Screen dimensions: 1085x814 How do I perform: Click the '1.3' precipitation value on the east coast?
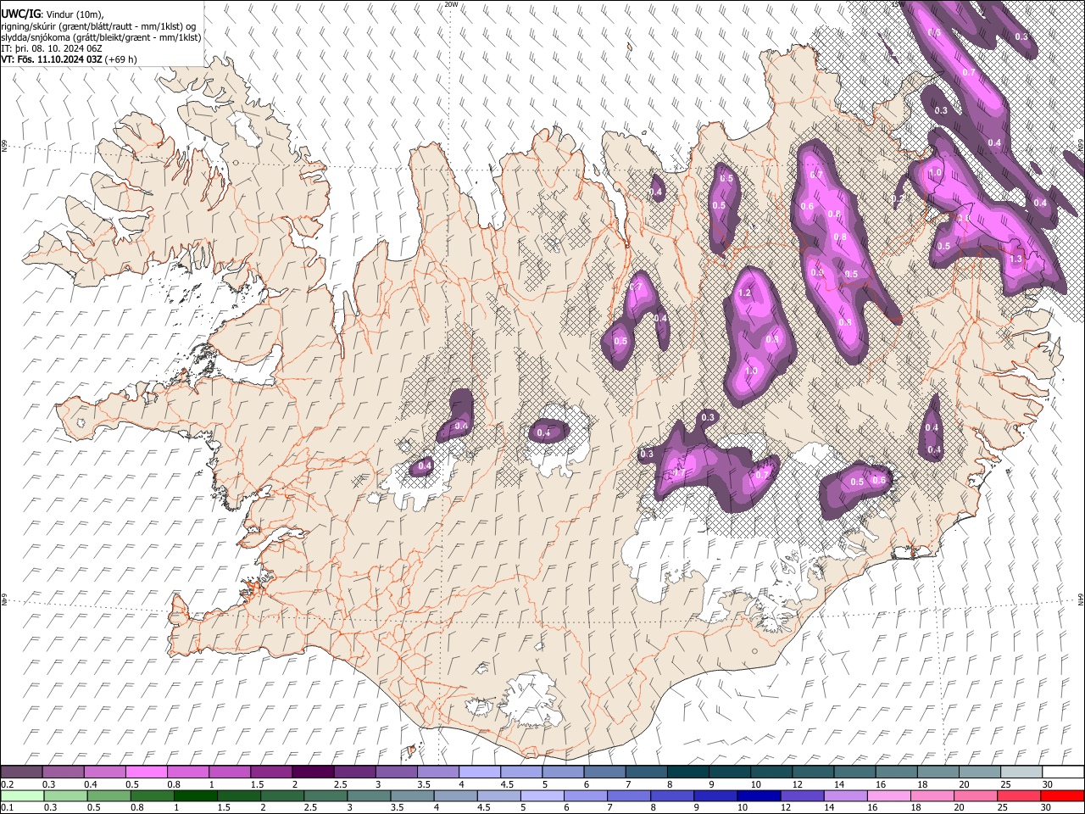point(1016,259)
